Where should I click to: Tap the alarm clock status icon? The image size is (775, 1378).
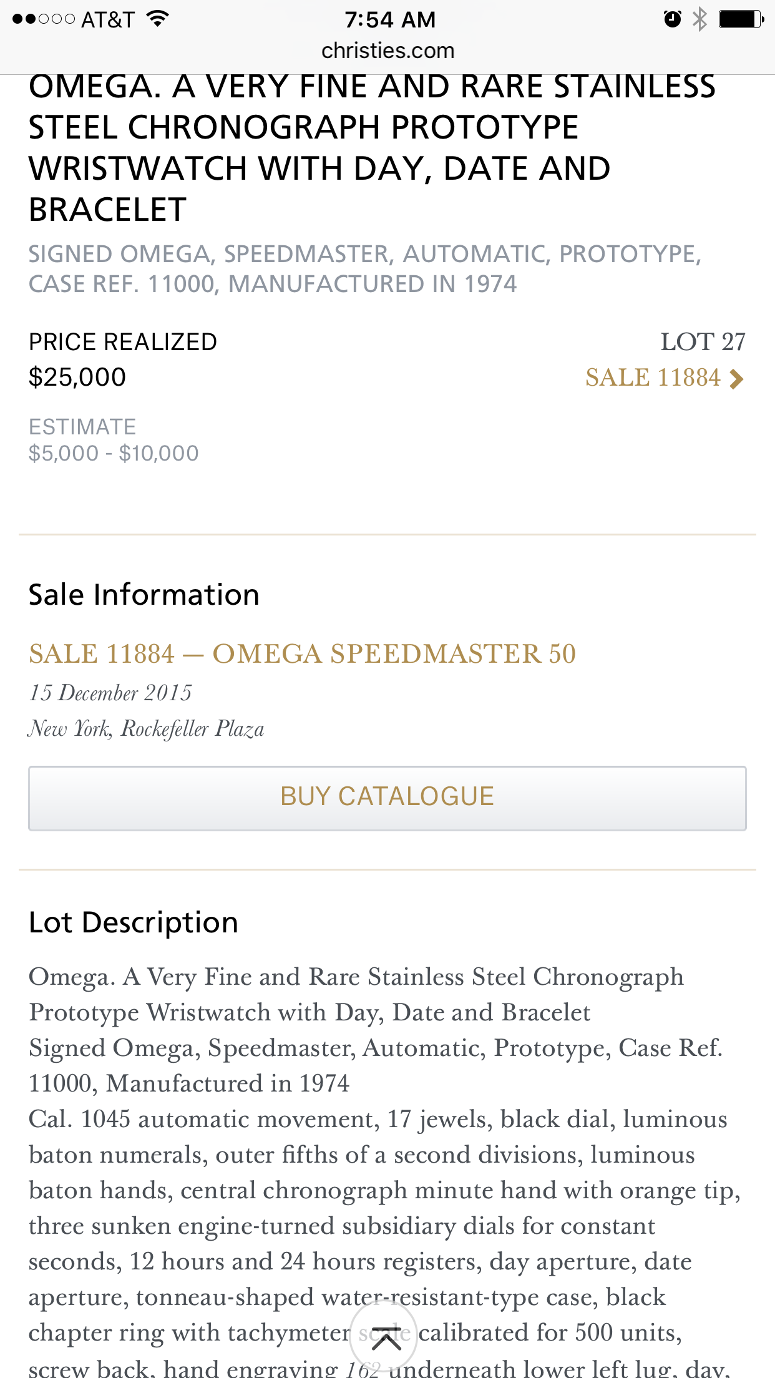672,19
